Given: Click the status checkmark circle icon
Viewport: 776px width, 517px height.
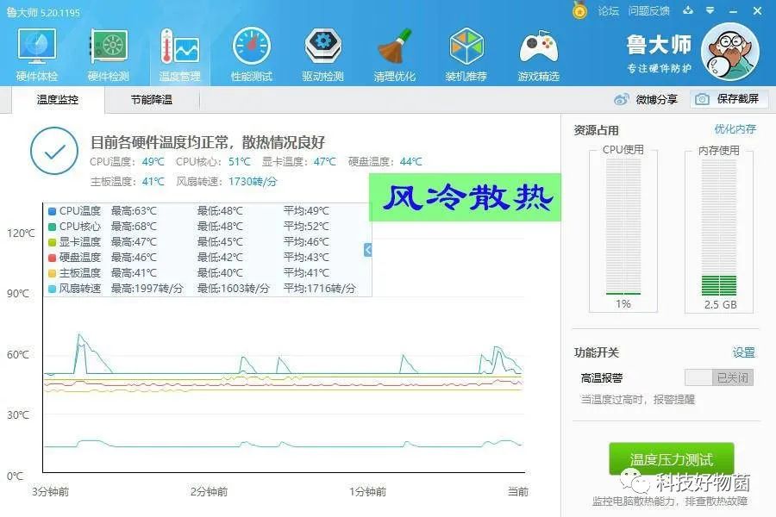Looking at the screenshot, I should coord(54,151).
